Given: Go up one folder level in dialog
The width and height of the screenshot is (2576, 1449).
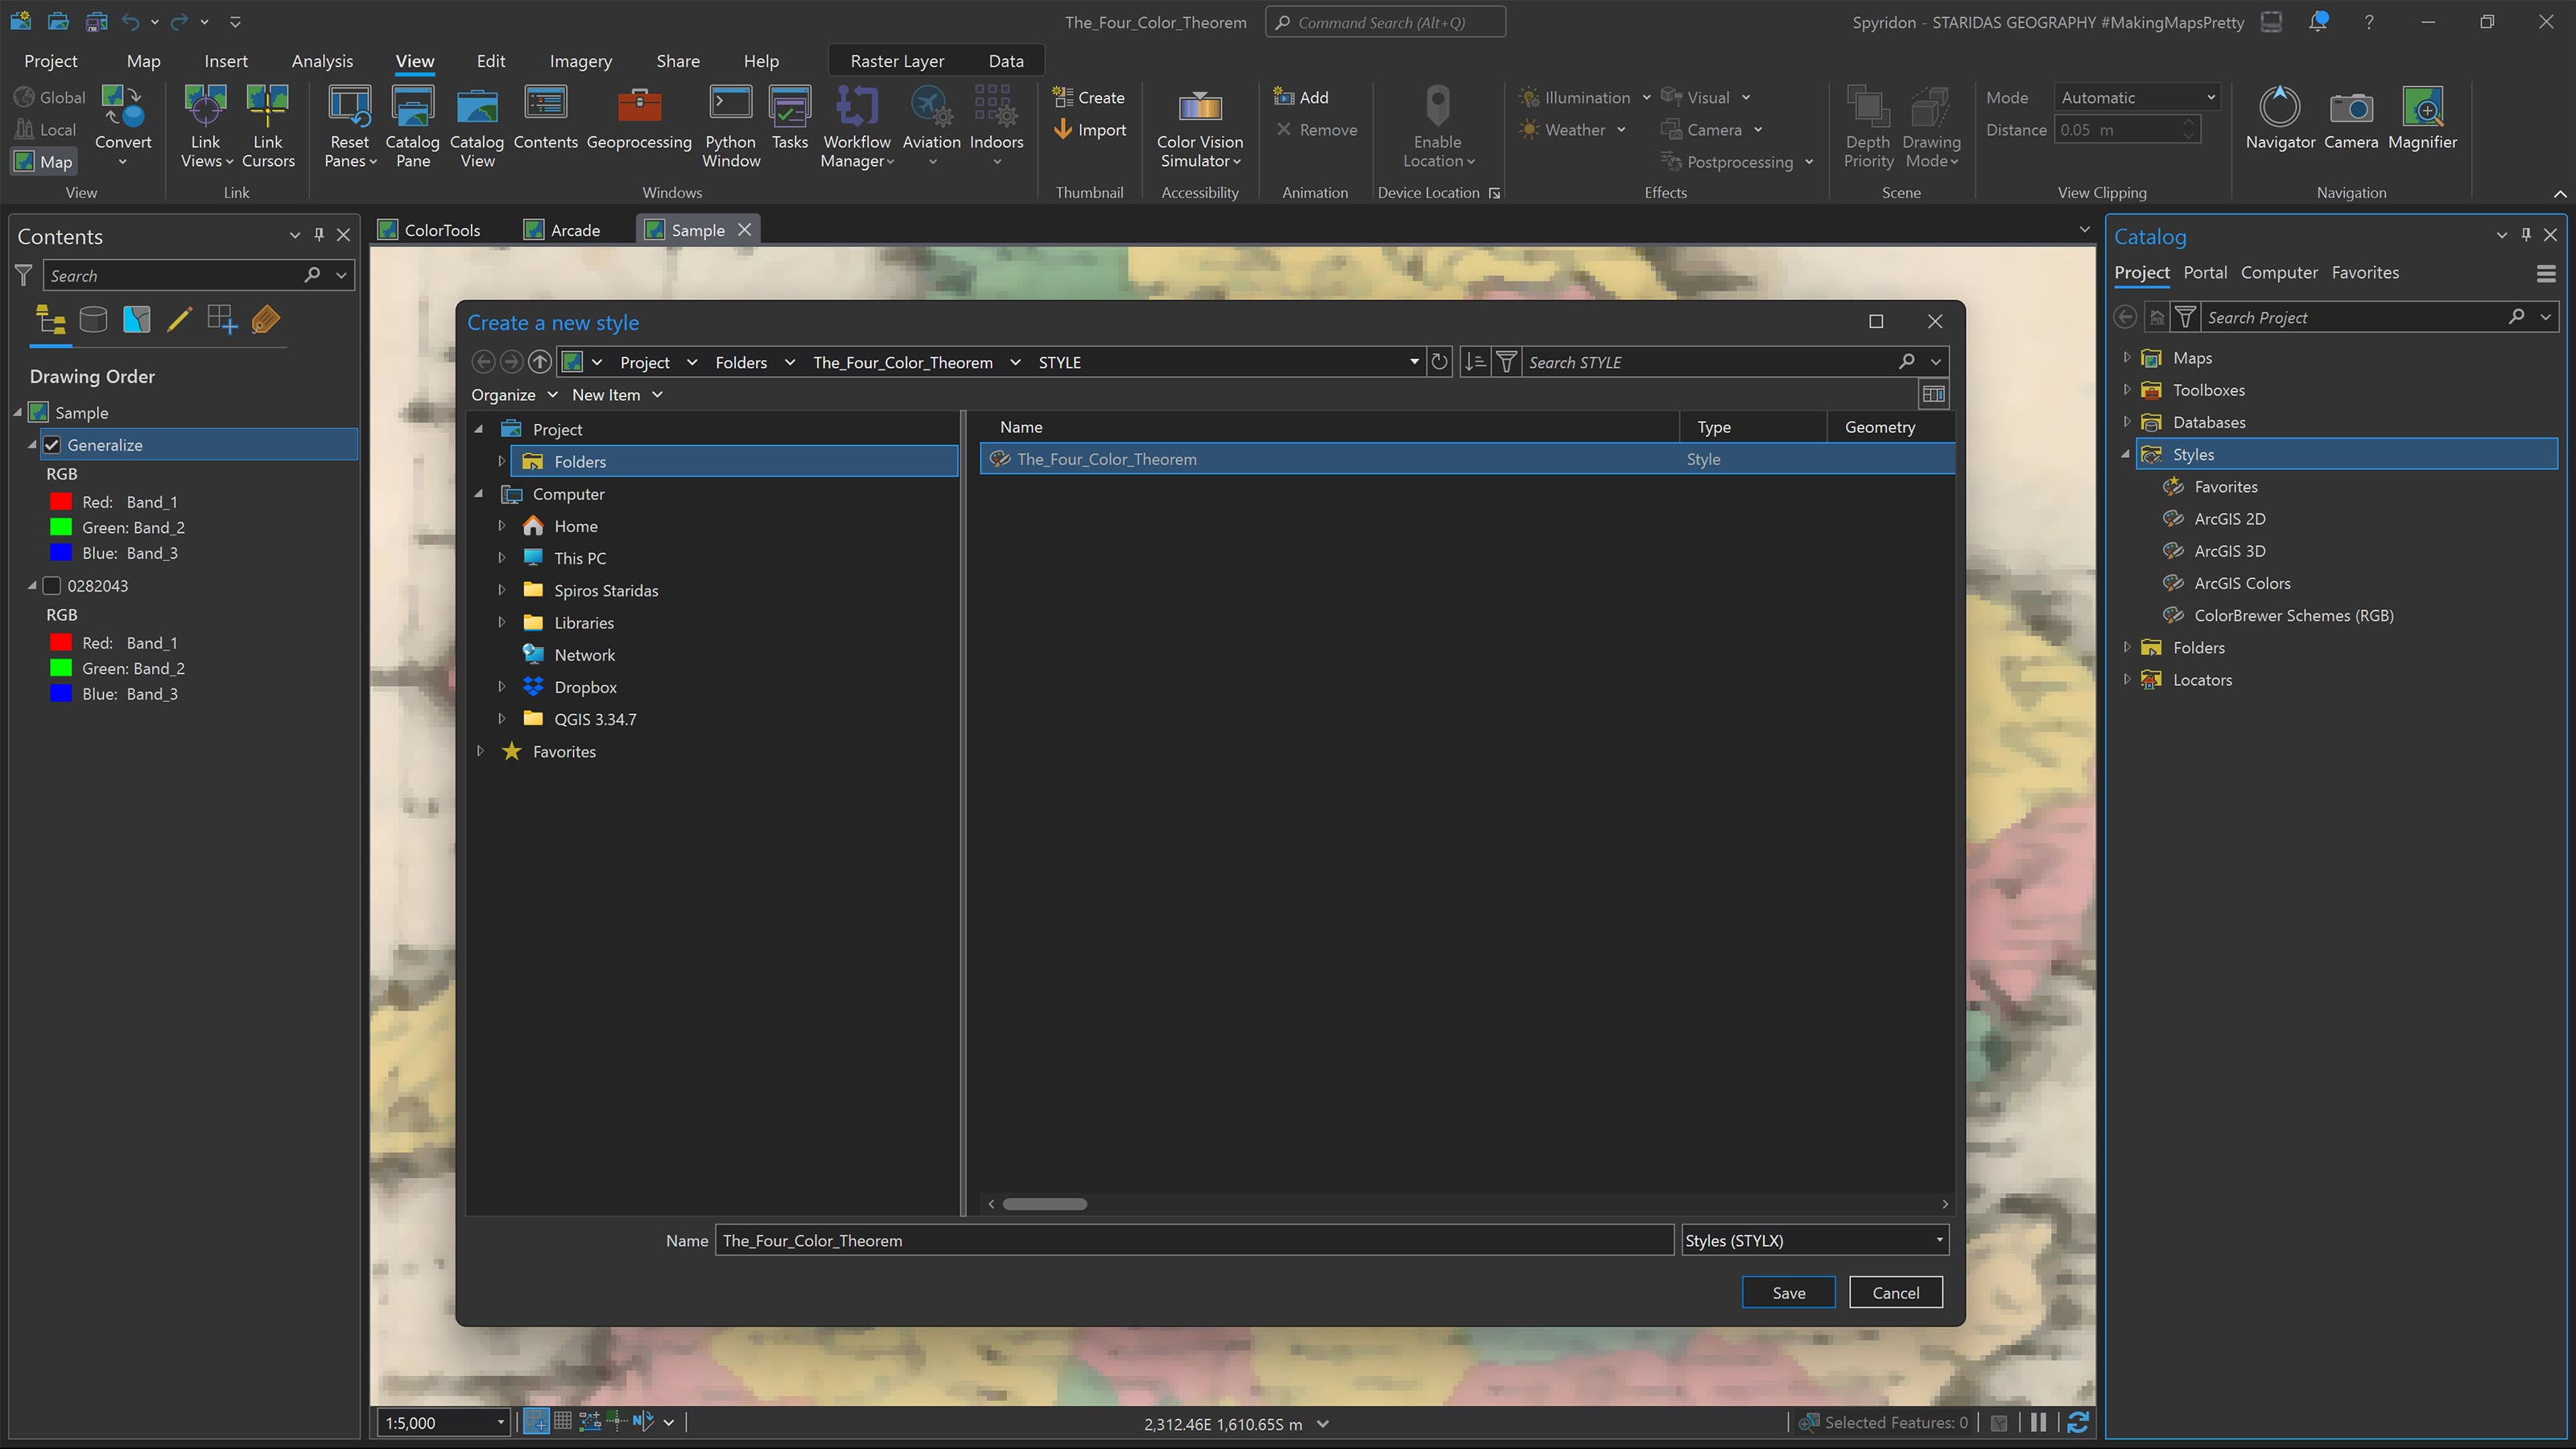Looking at the screenshot, I should point(540,362).
